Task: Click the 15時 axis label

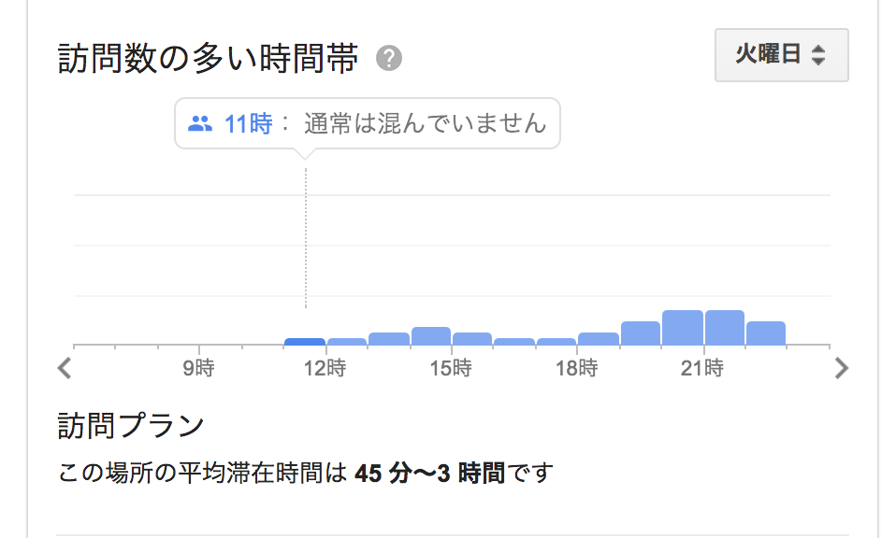Action: [x=451, y=368]
